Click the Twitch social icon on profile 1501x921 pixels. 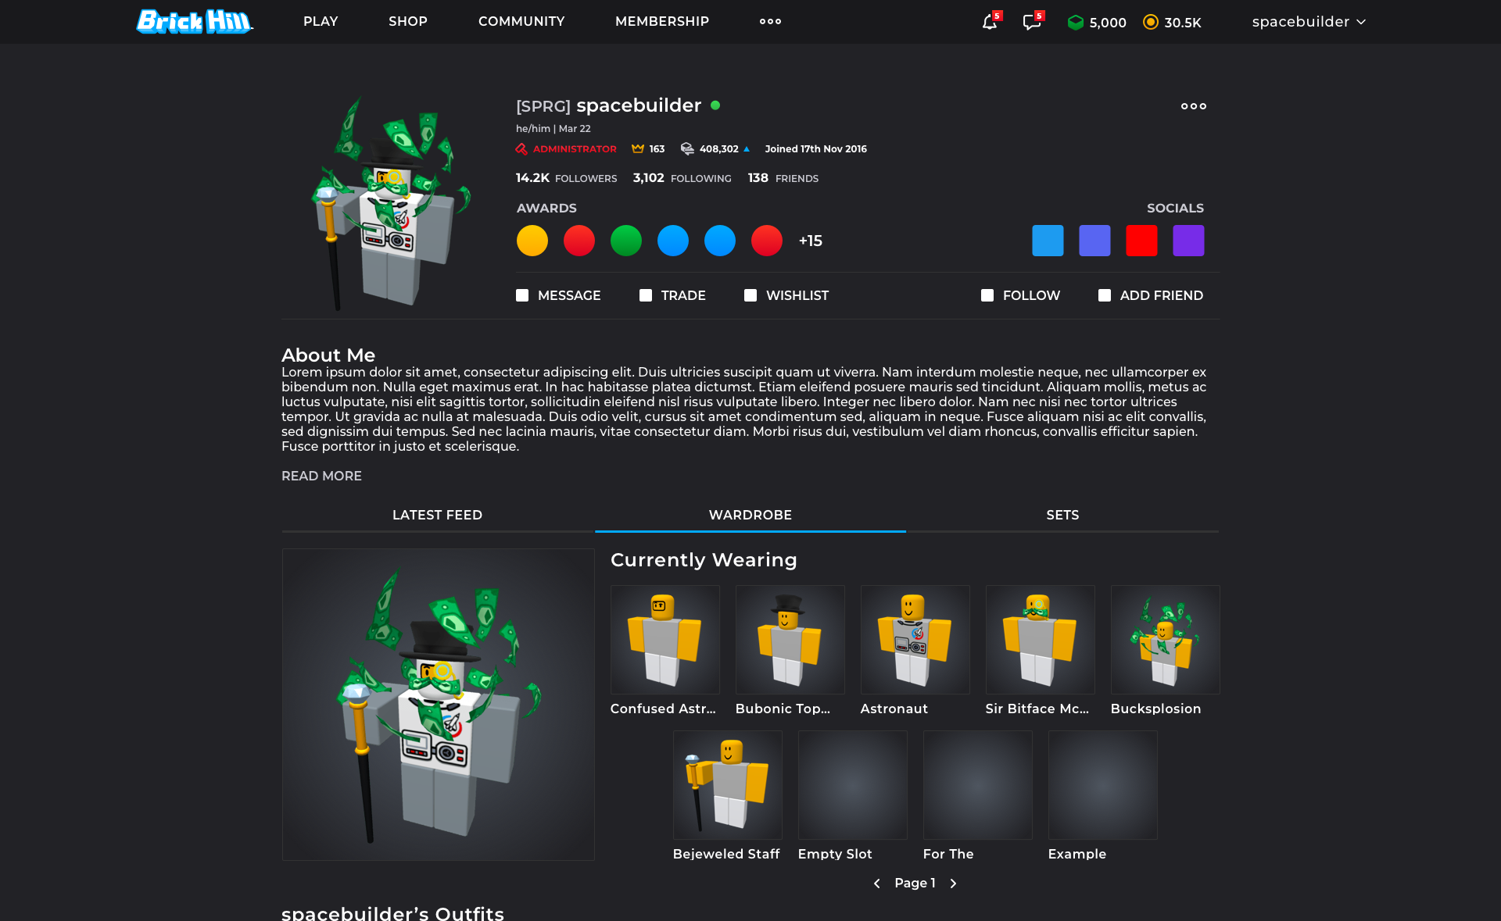coord(1188,240)
